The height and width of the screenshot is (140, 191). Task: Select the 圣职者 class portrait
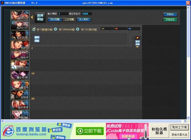[20, 95]
